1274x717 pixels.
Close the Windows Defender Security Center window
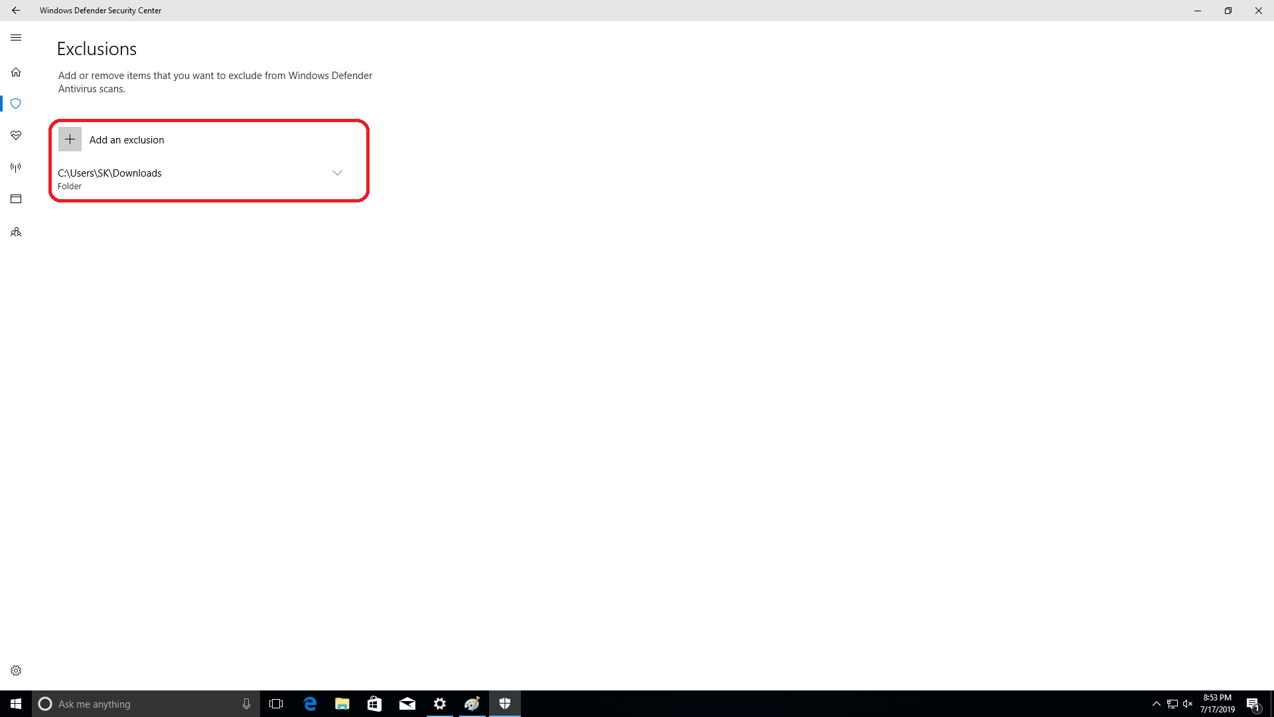tap(1259, 11)
